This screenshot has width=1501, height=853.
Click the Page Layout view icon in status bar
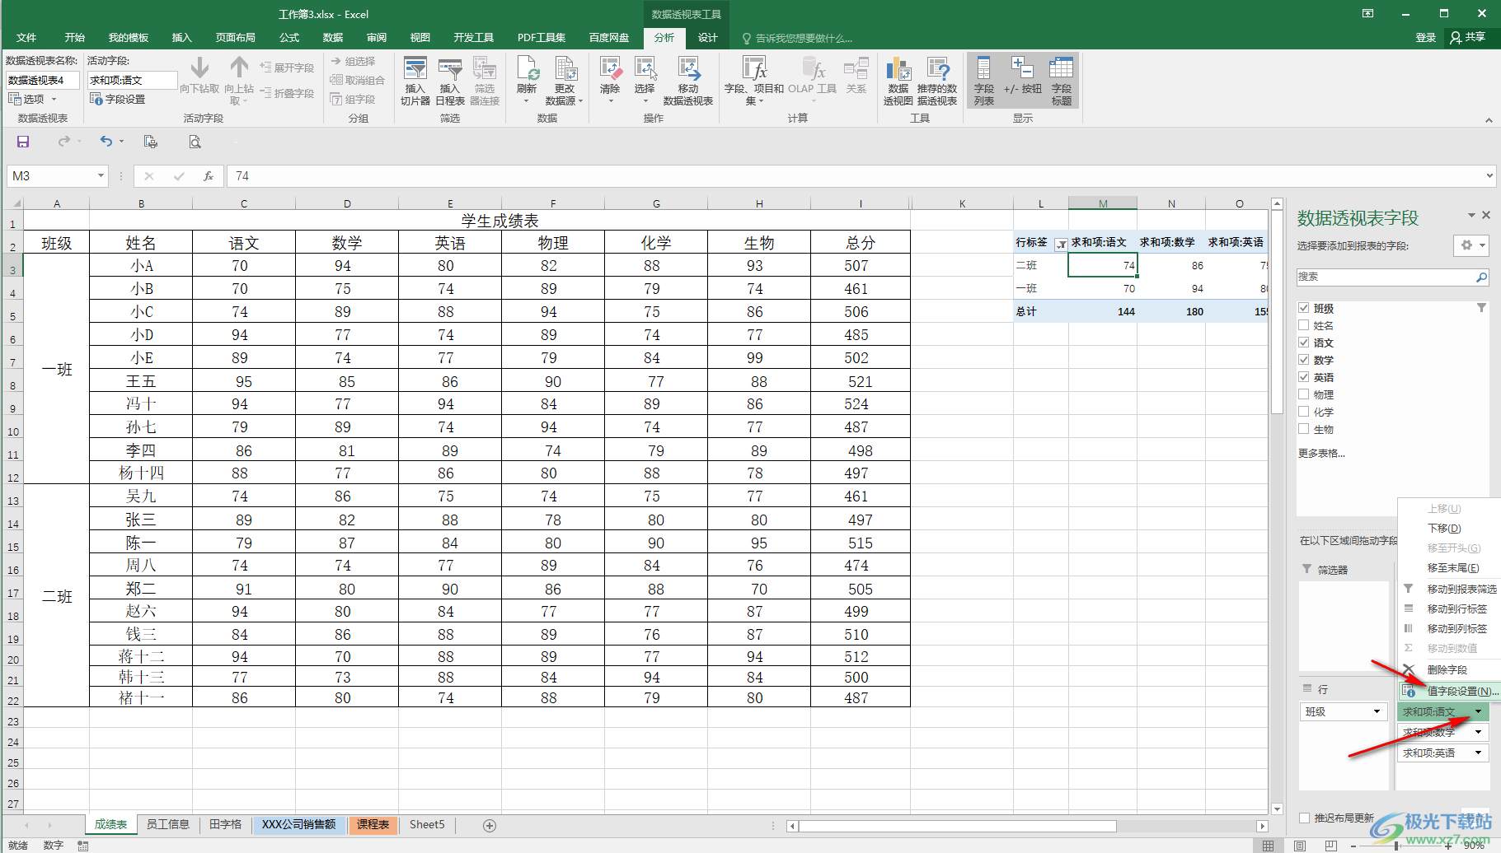click(1300, 846)
